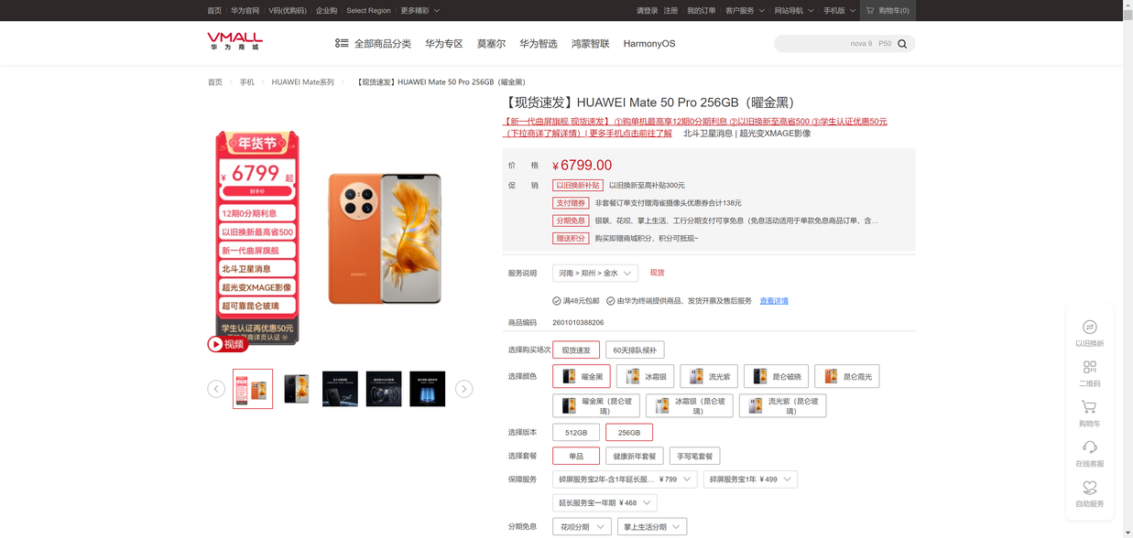Select 256GB version
This screenshot has height=538, width=1133.
pyautogui.click(x=629, y=433)
